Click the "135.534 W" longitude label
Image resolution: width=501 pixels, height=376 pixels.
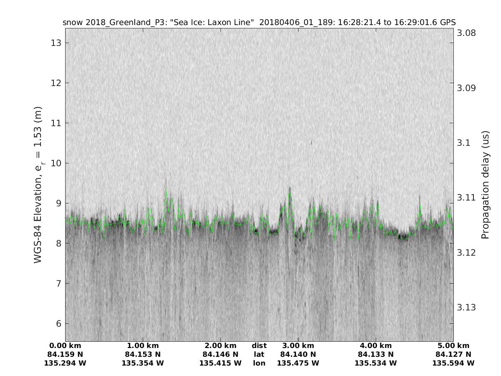[376, 363]
